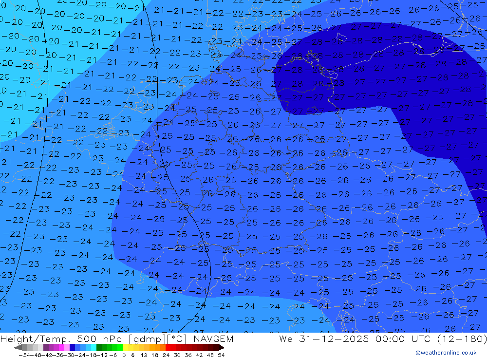Click the positive 54 label at scale's right end
Screen dimensions: 487x357
point(221,355)
